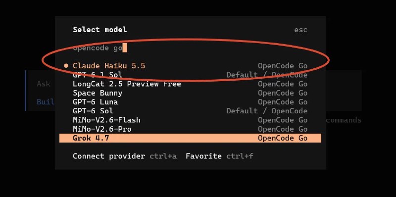396x197 pixels.
Task: Confirm the highlighted Grok 4.7 model
Action: click(x=190, y=138)
